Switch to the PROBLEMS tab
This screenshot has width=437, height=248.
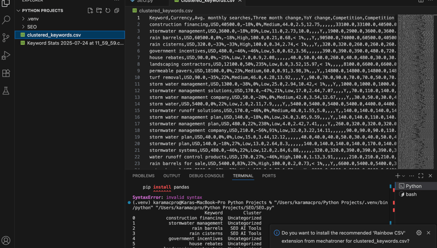click(143, 176)
